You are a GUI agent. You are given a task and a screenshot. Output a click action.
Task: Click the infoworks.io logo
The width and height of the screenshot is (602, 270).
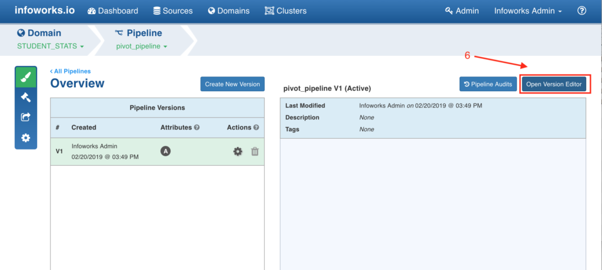click(45, 11)
